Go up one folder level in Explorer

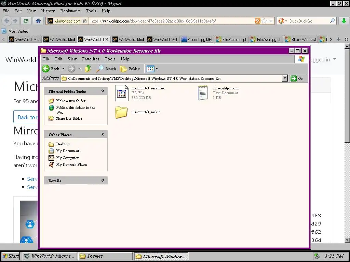(x=88, y=69)
